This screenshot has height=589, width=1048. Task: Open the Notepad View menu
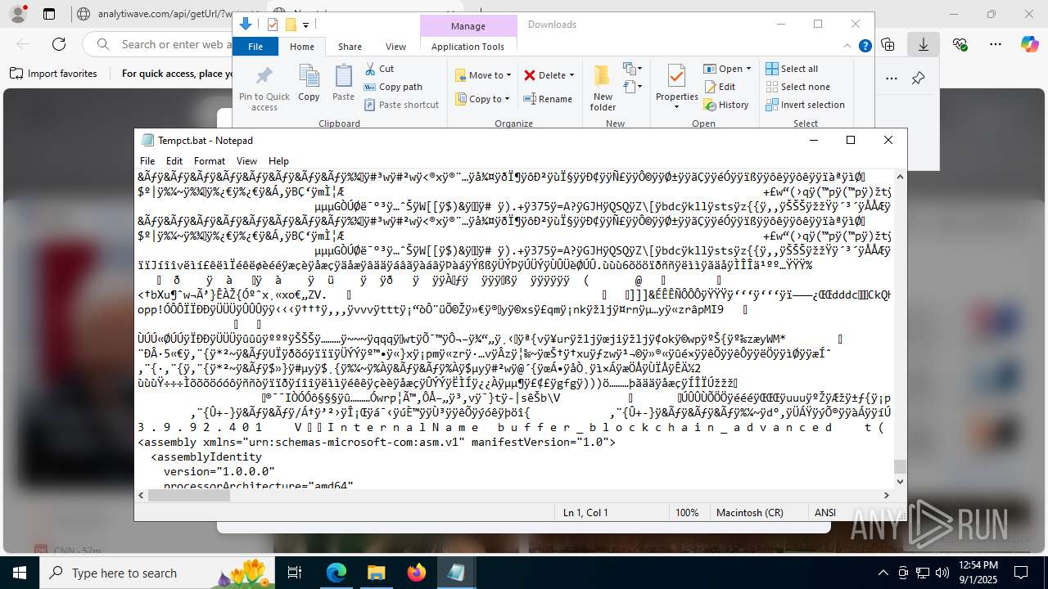point(246,161)
